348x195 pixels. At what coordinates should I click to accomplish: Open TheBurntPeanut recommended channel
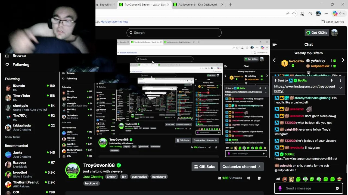coord(30,184)
